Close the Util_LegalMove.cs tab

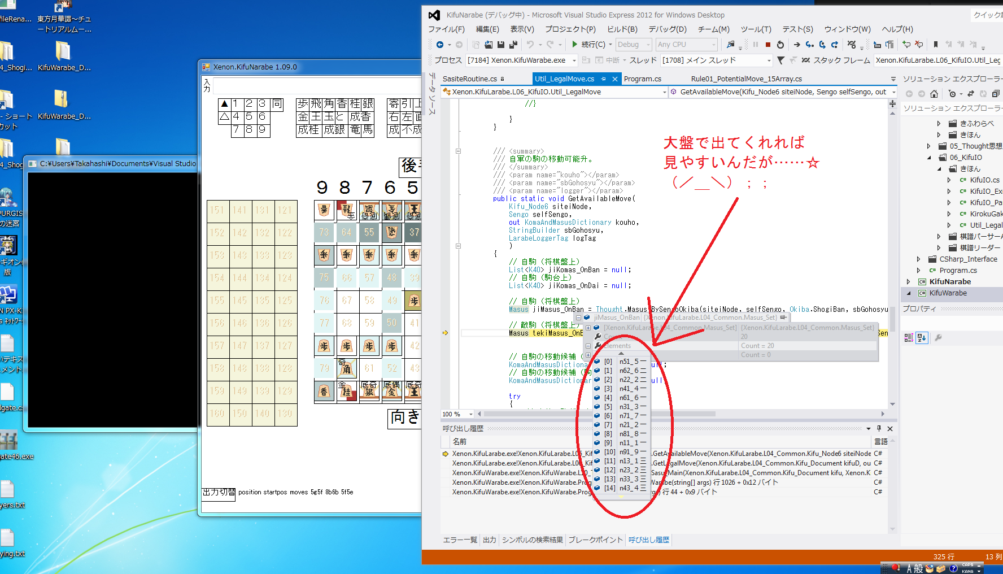tap(615, 79)
